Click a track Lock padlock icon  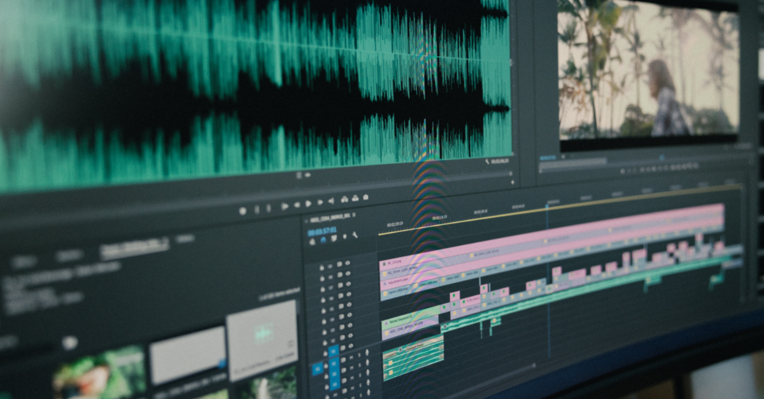coord(322,267)
